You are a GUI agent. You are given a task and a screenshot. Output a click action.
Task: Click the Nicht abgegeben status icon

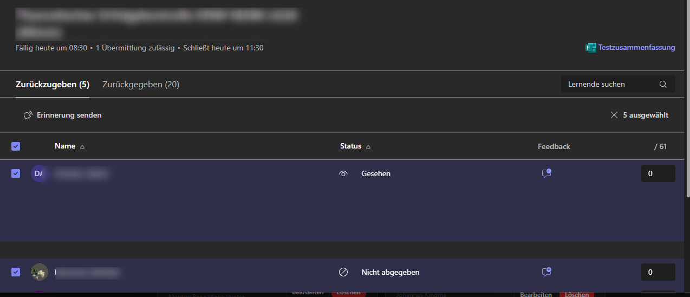point(343,272)
